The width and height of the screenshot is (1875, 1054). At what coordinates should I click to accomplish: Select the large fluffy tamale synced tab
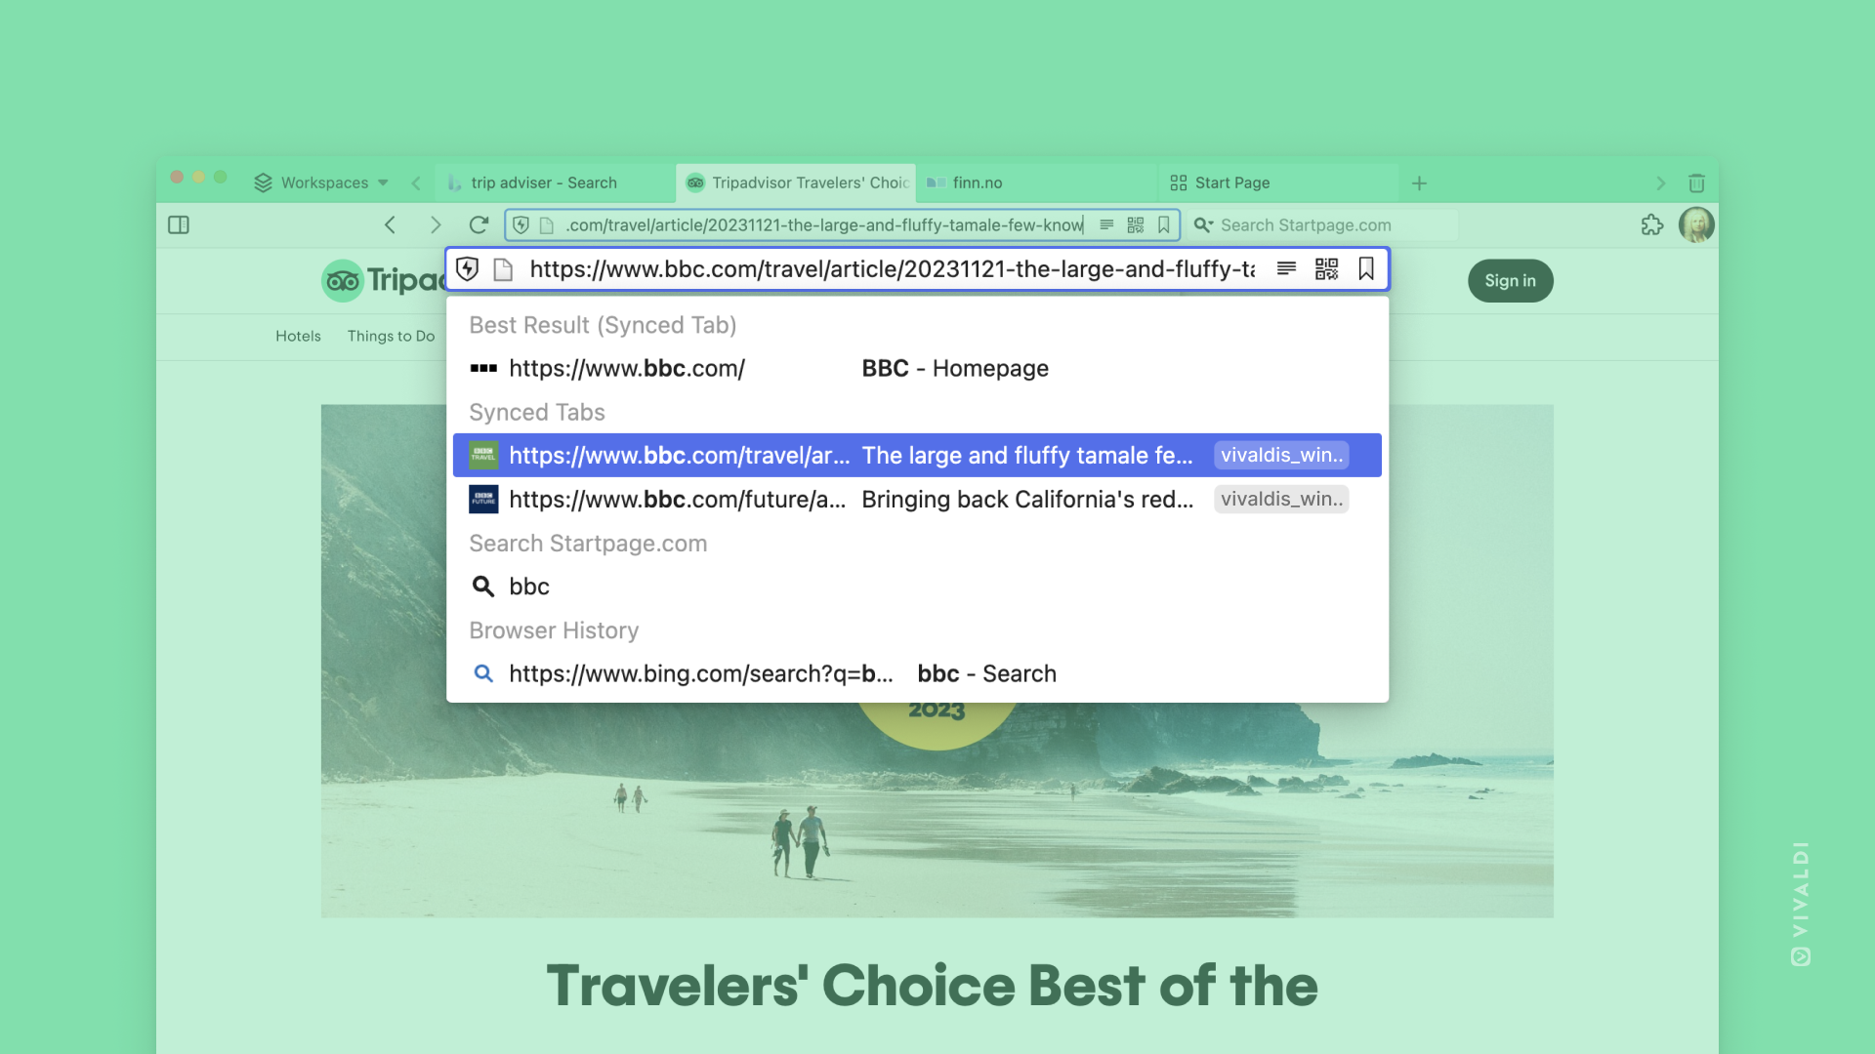click(916, 454)
